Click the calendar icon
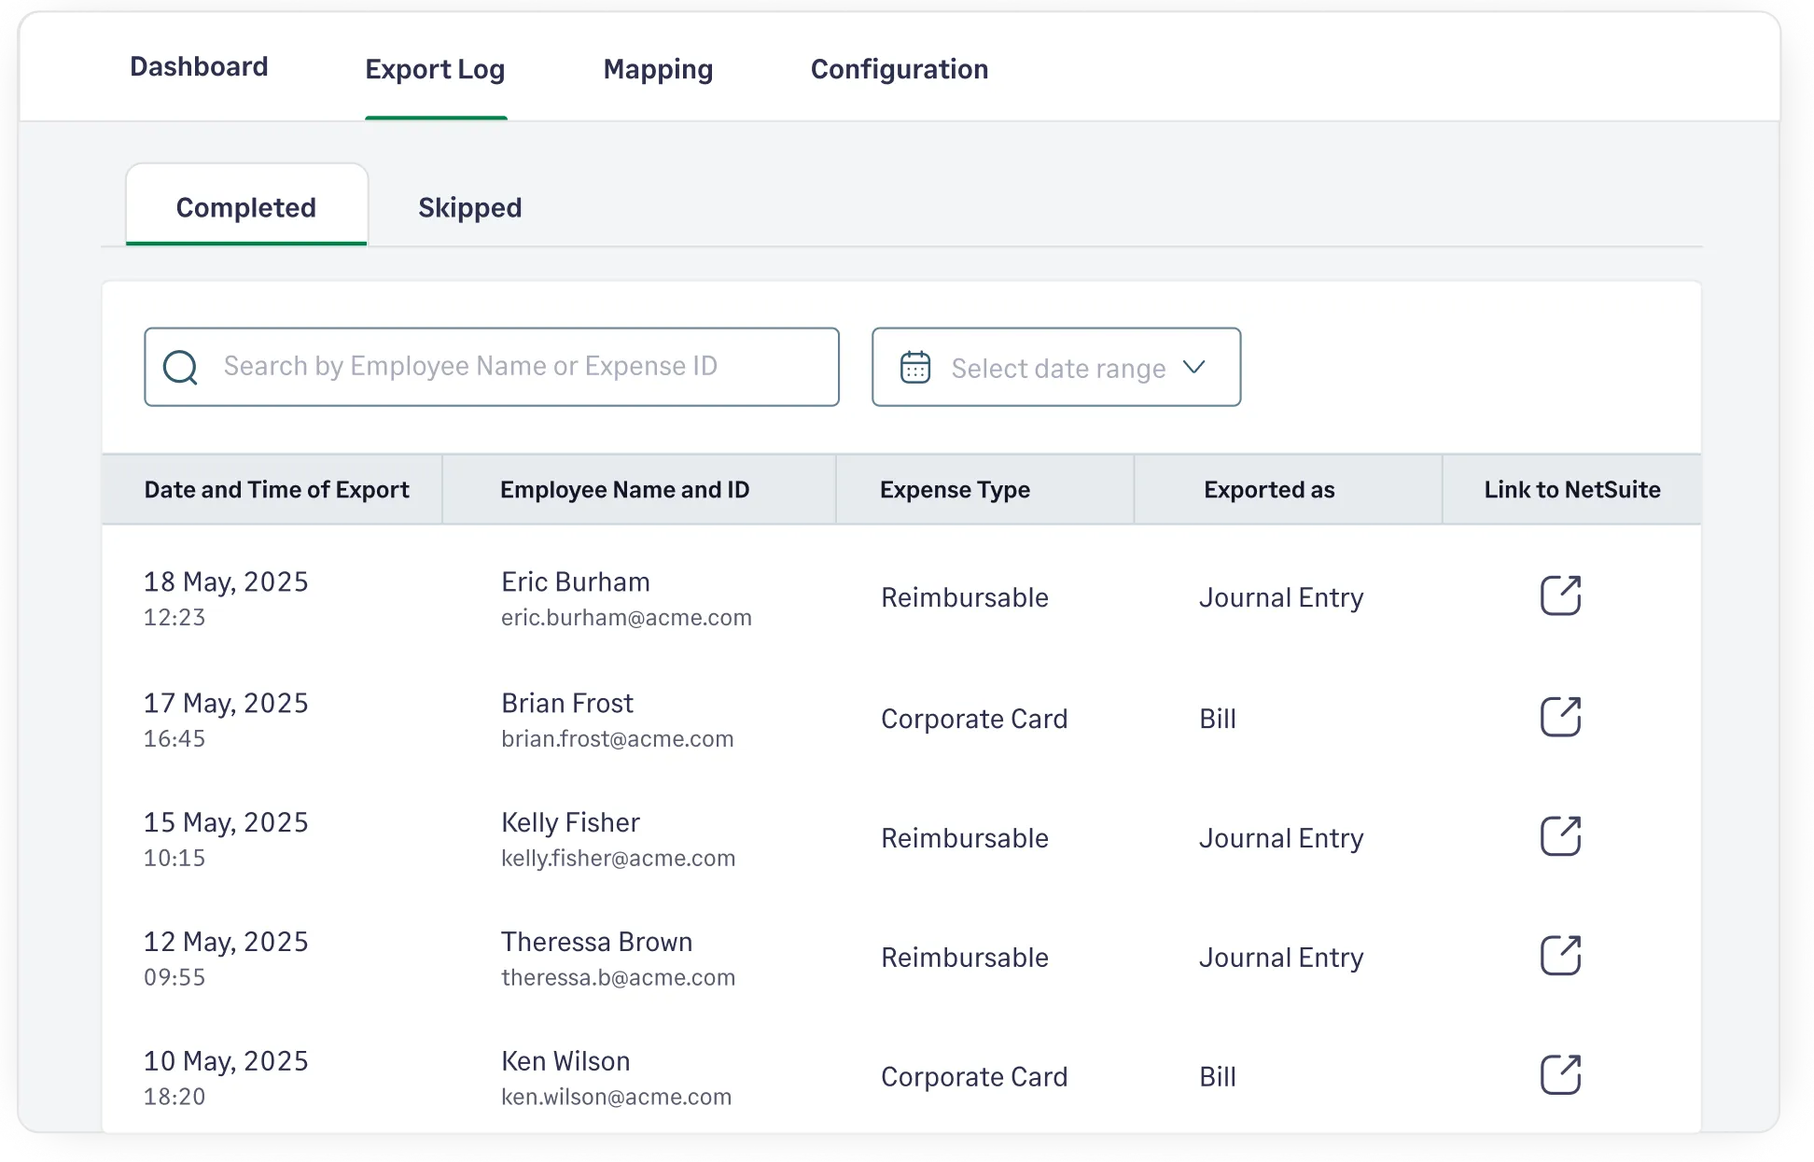This screenshot has height=1162, width=1814. point(915,367)
